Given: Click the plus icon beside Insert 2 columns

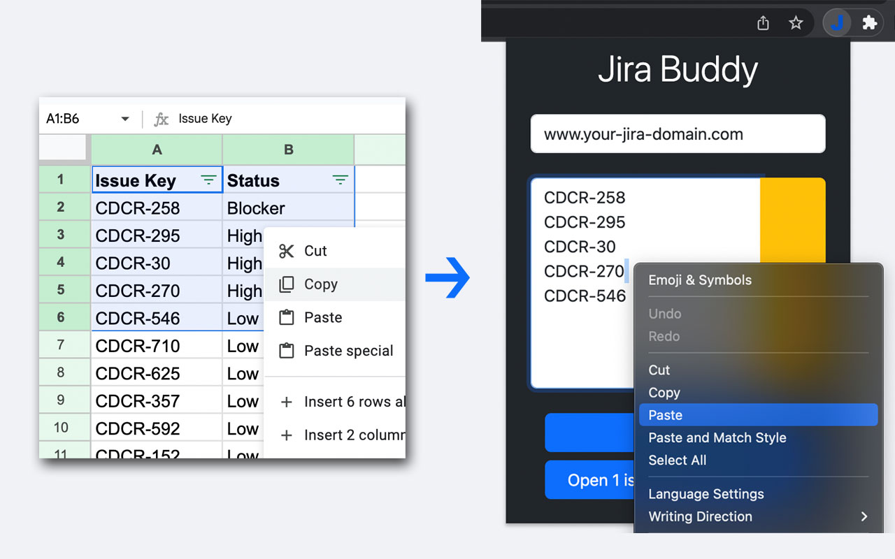Looking at the screenshot, I should [286, 435].
